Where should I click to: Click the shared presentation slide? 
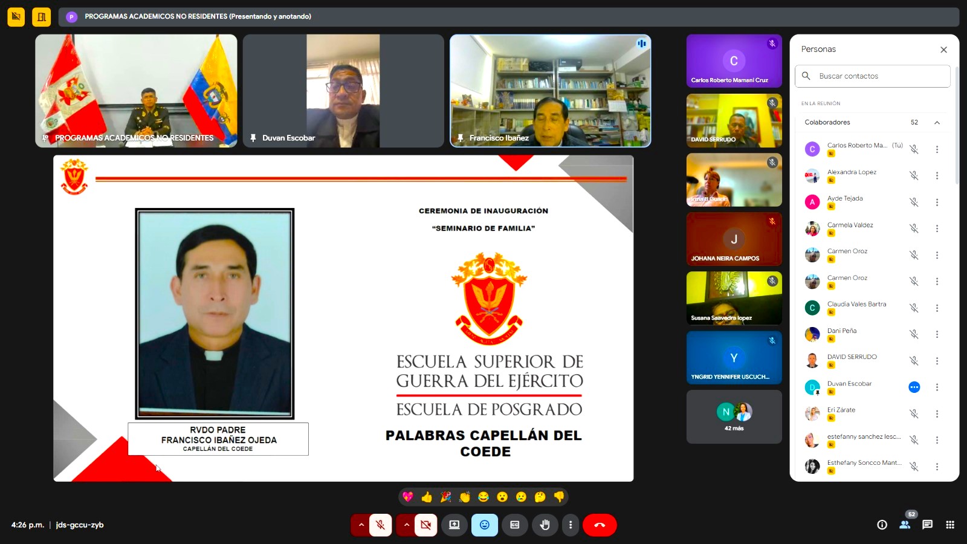pos(343,318)
